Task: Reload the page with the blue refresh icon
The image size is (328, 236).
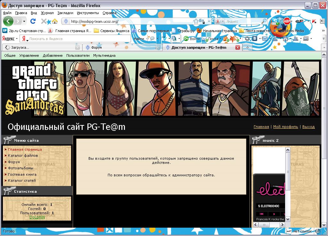Action: 33,21
